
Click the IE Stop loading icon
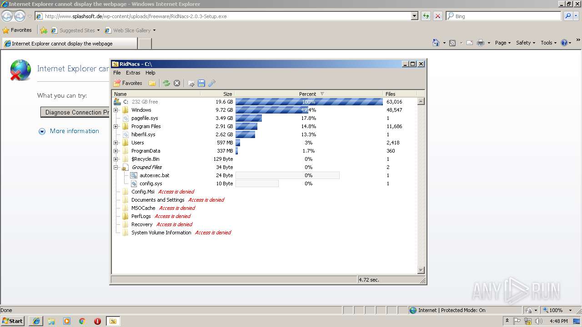point(437,16)
